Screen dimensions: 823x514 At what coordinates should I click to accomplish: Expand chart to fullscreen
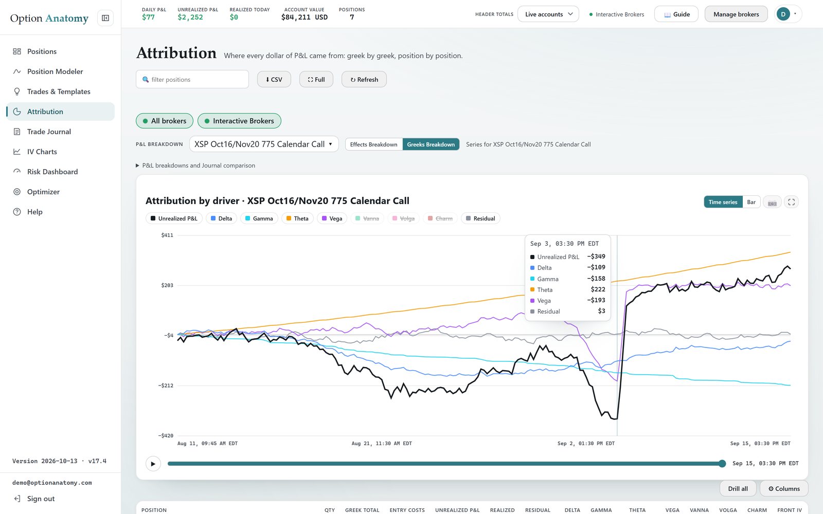[792, 202]
